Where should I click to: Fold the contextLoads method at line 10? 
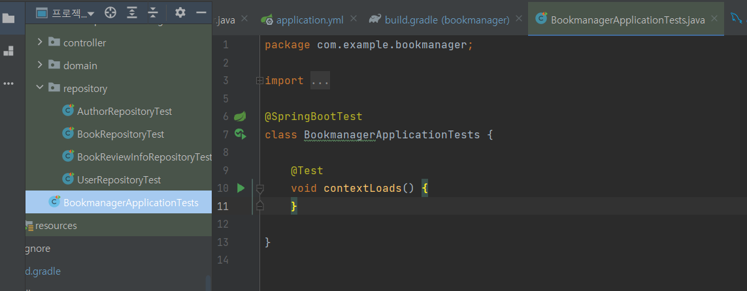[x=259, y=189]
